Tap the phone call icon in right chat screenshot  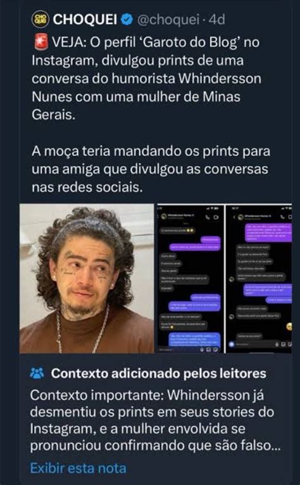click(x=282, y=217)
